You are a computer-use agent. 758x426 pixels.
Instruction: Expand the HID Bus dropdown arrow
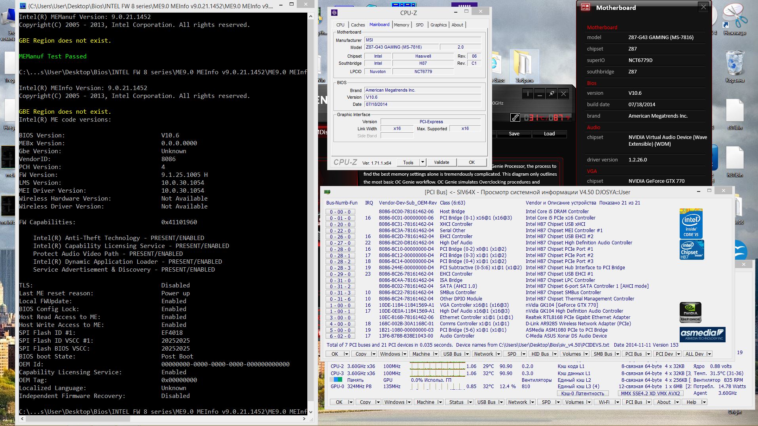(555, 354)
